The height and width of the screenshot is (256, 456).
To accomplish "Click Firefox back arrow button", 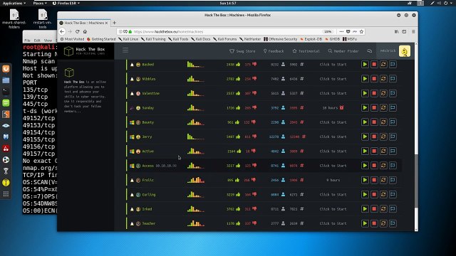I will (x=62, y=31).
